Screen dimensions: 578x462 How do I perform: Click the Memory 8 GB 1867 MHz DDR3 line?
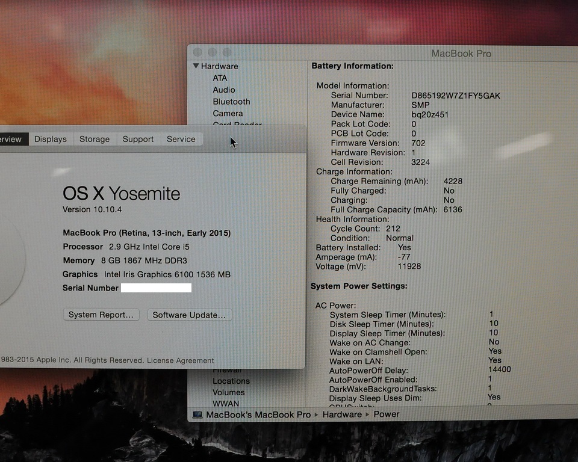point(125,260)
